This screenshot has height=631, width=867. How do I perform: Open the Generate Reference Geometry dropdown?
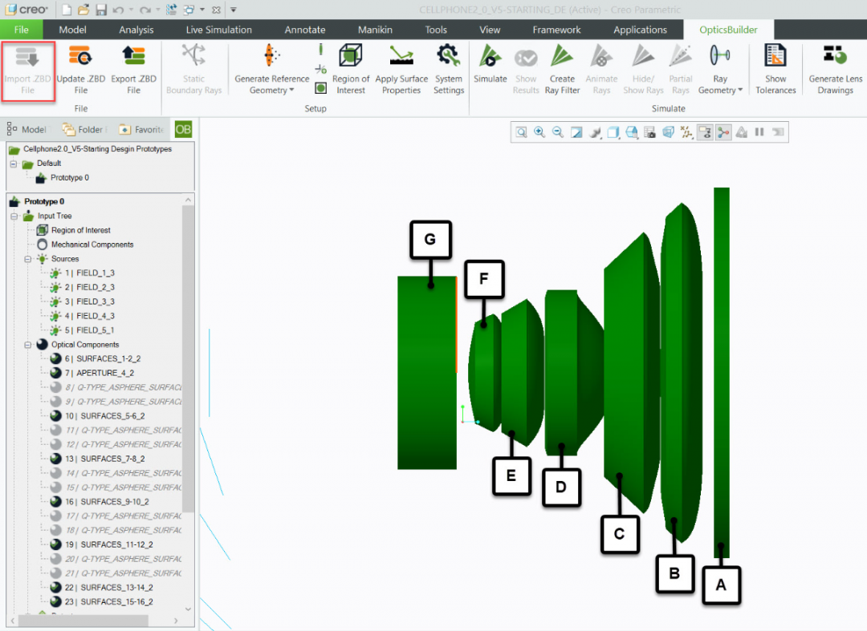pos(272,85)
